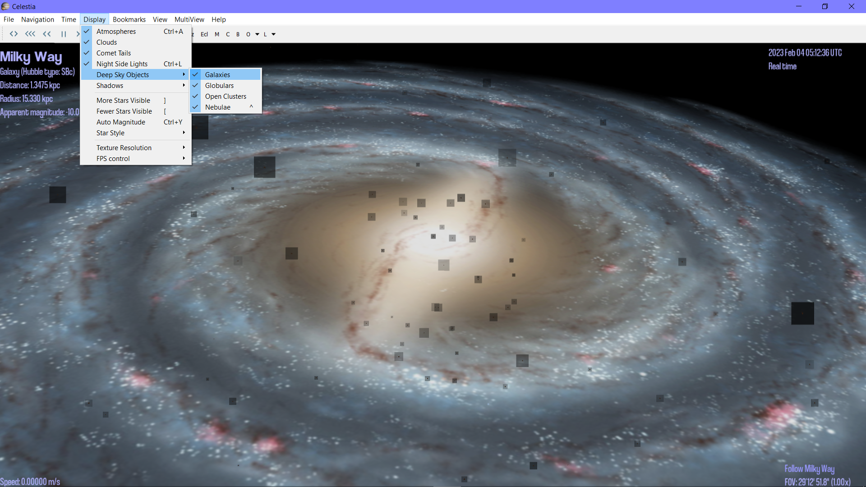Click the Distance 1.3475 kpc text

point(30,85)
